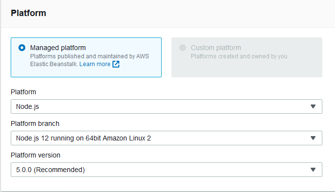
Task: Click the arrow on the Node.js dropdown
Action: pos(313,106)
